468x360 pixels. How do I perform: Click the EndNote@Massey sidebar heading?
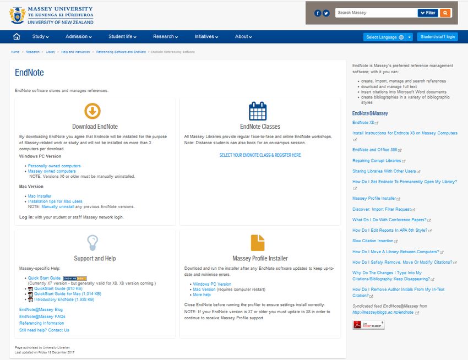point(370,113)
